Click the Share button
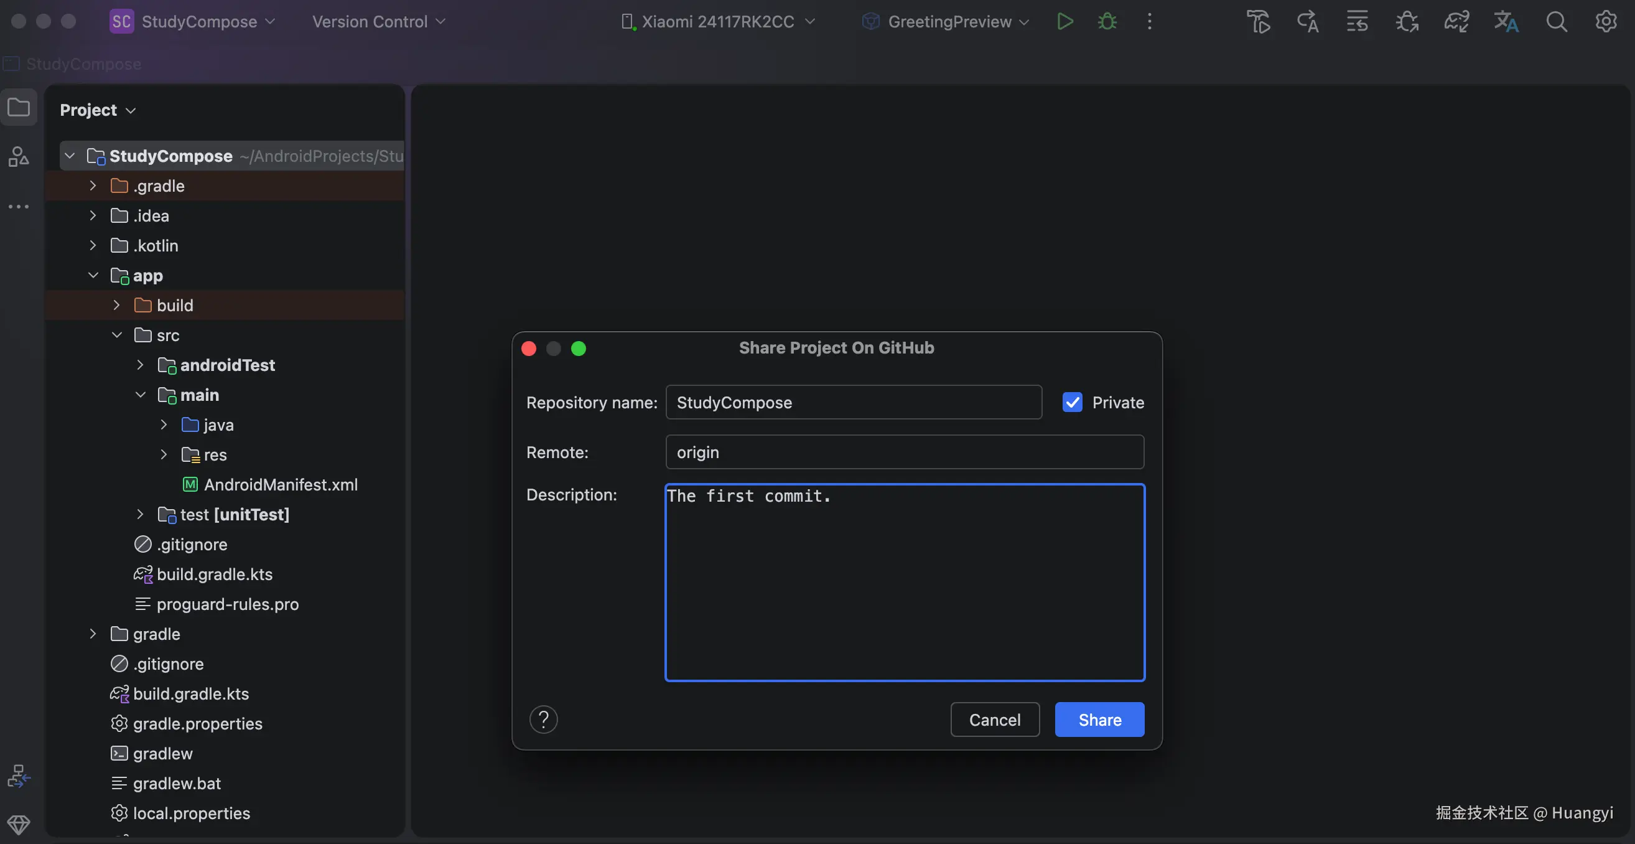Viewport: 1635px width, 844px height. (1099, 720)
